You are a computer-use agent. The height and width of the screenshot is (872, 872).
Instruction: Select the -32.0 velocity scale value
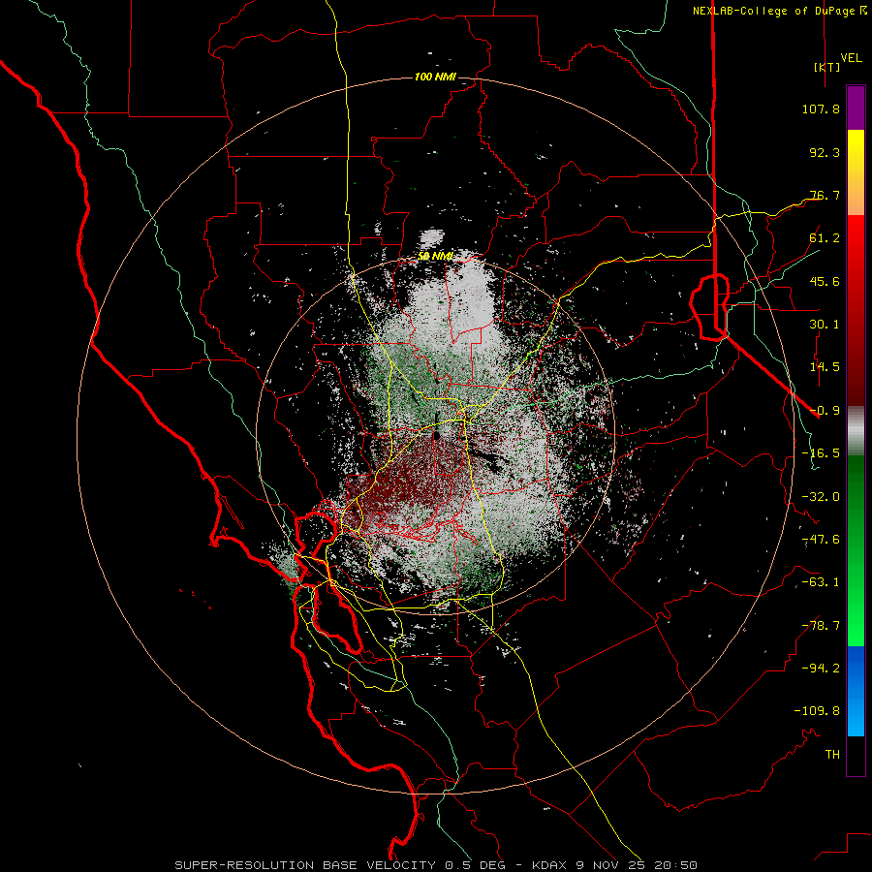point(821,497)
